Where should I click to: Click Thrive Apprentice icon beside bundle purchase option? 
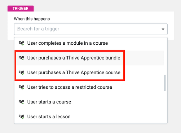pyautogui.click(x=22, y=58)
